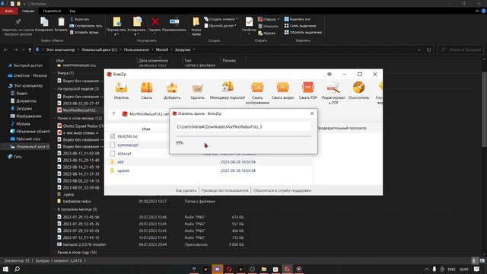Image resolution: width=487 pixels, height=274 pixels.
Task: Click Вырезать (Cut) in Explorer ribbon
Action: point(80,19)
